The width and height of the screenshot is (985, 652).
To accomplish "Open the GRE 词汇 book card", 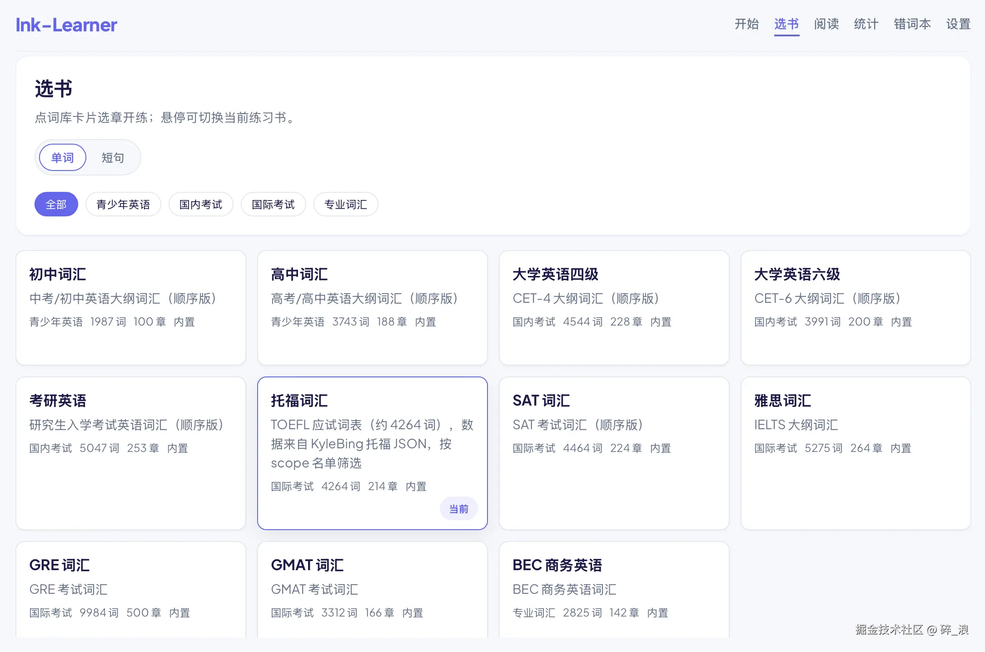I will coord(131,590).
